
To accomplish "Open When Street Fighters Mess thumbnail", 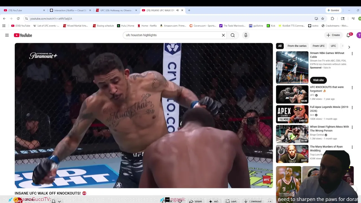I will coord(292,134).
